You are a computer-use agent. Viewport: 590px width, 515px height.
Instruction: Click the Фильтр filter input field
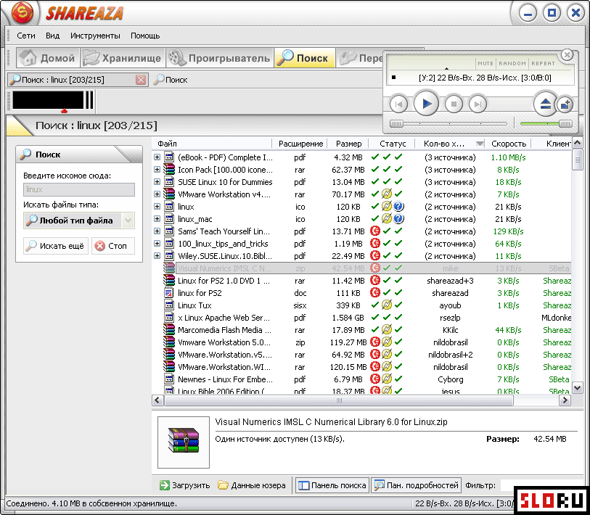pyautogui.click(x=542, y=485)
